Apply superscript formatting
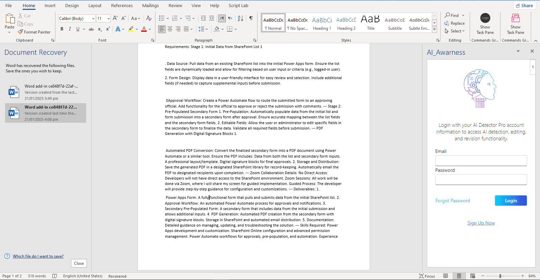The height and width of the screenshot is (280, 540). (108, 29)
